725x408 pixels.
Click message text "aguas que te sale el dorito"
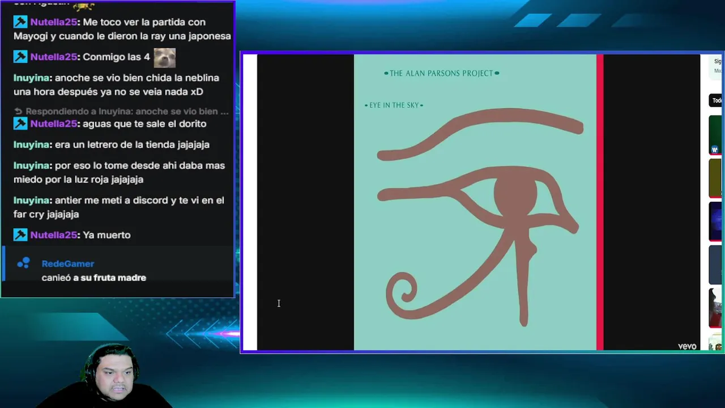pyautogui.click(x=144, y=124)
